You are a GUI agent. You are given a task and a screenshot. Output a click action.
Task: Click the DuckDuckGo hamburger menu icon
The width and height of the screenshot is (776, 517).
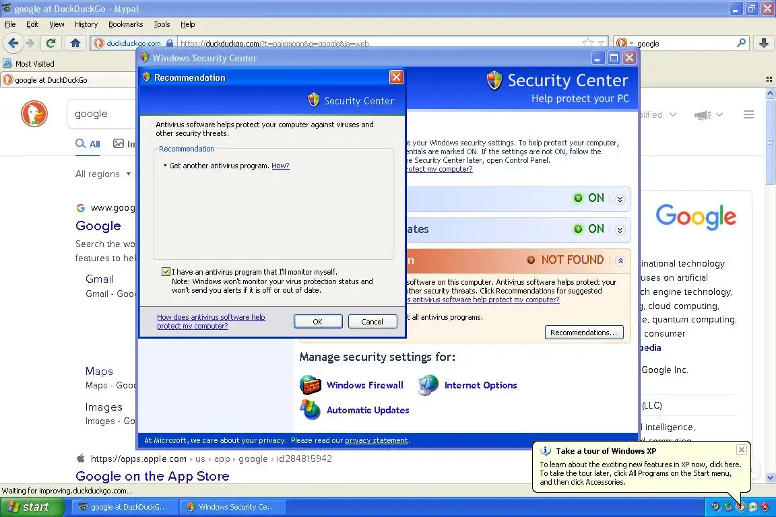coord(748,115)
